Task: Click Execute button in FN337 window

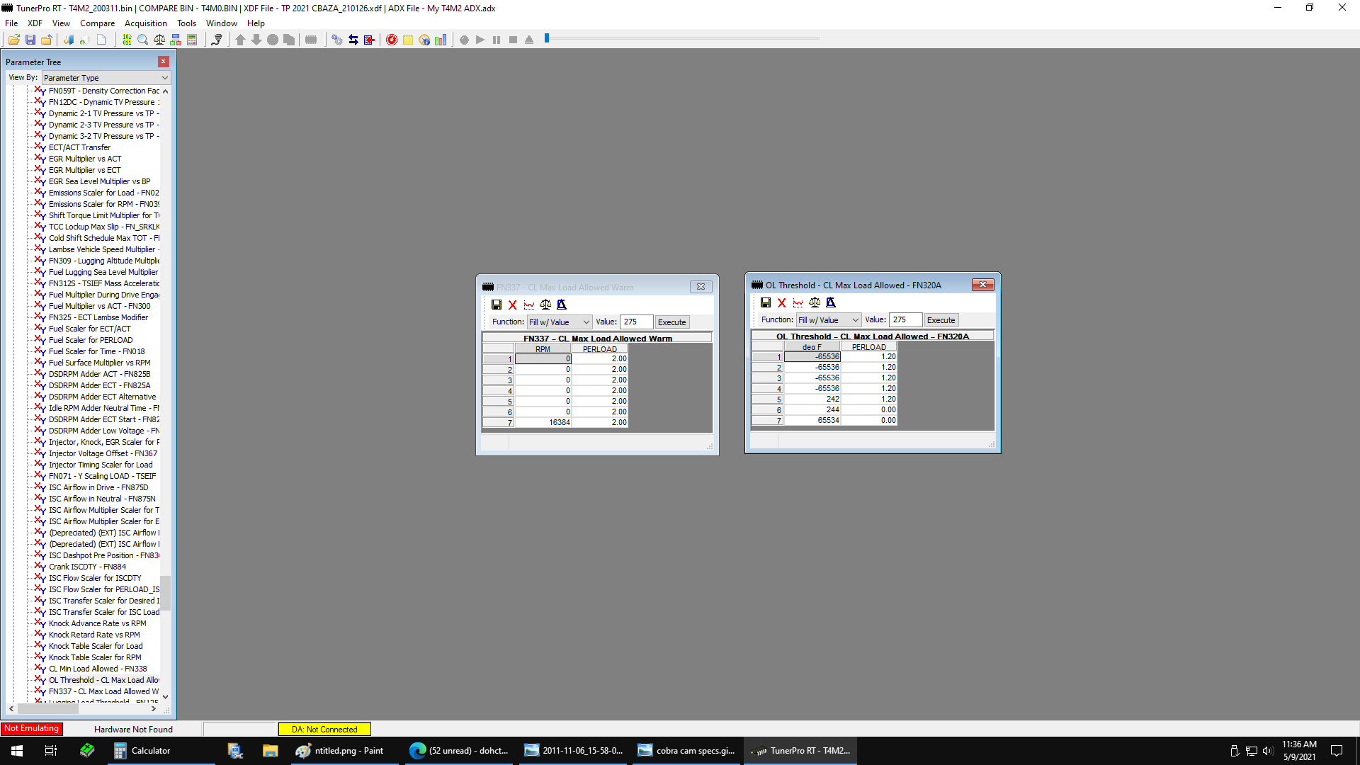Action: click(671, 322)
